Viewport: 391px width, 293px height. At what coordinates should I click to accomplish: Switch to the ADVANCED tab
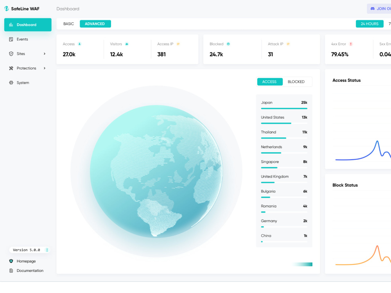(95, 24)
